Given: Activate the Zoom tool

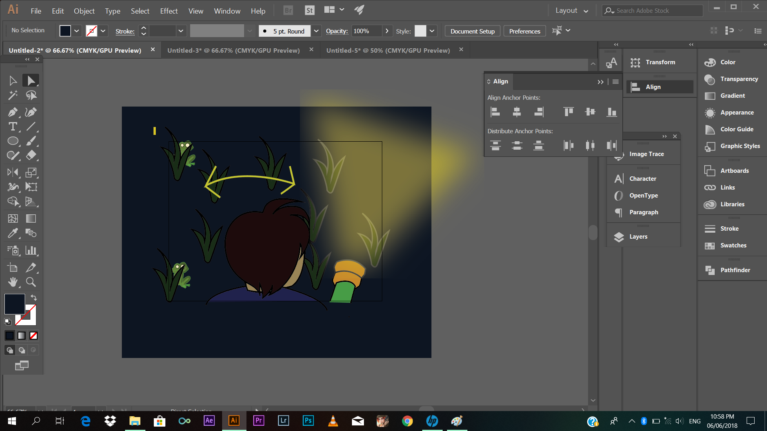Looking at the screenshot, I should click(x=31, y=282).
